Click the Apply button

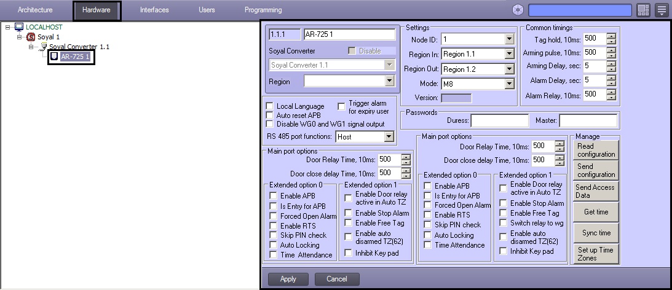[x=288, y=279]
